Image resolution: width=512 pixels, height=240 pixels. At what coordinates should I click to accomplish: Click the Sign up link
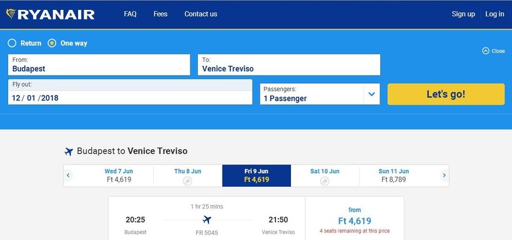pyautogui.click(x=463, y=14)
